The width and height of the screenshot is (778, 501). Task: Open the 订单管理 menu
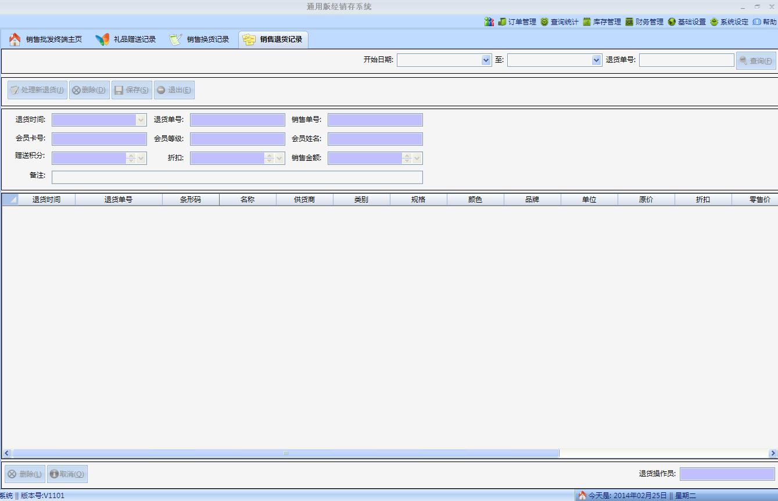[517, 22]
